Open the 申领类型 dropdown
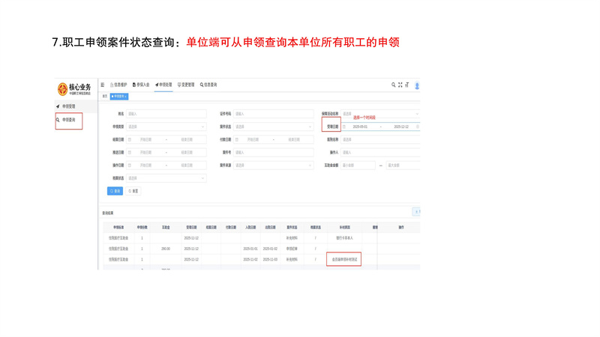 pyautogui.click(x=166, y=127)
